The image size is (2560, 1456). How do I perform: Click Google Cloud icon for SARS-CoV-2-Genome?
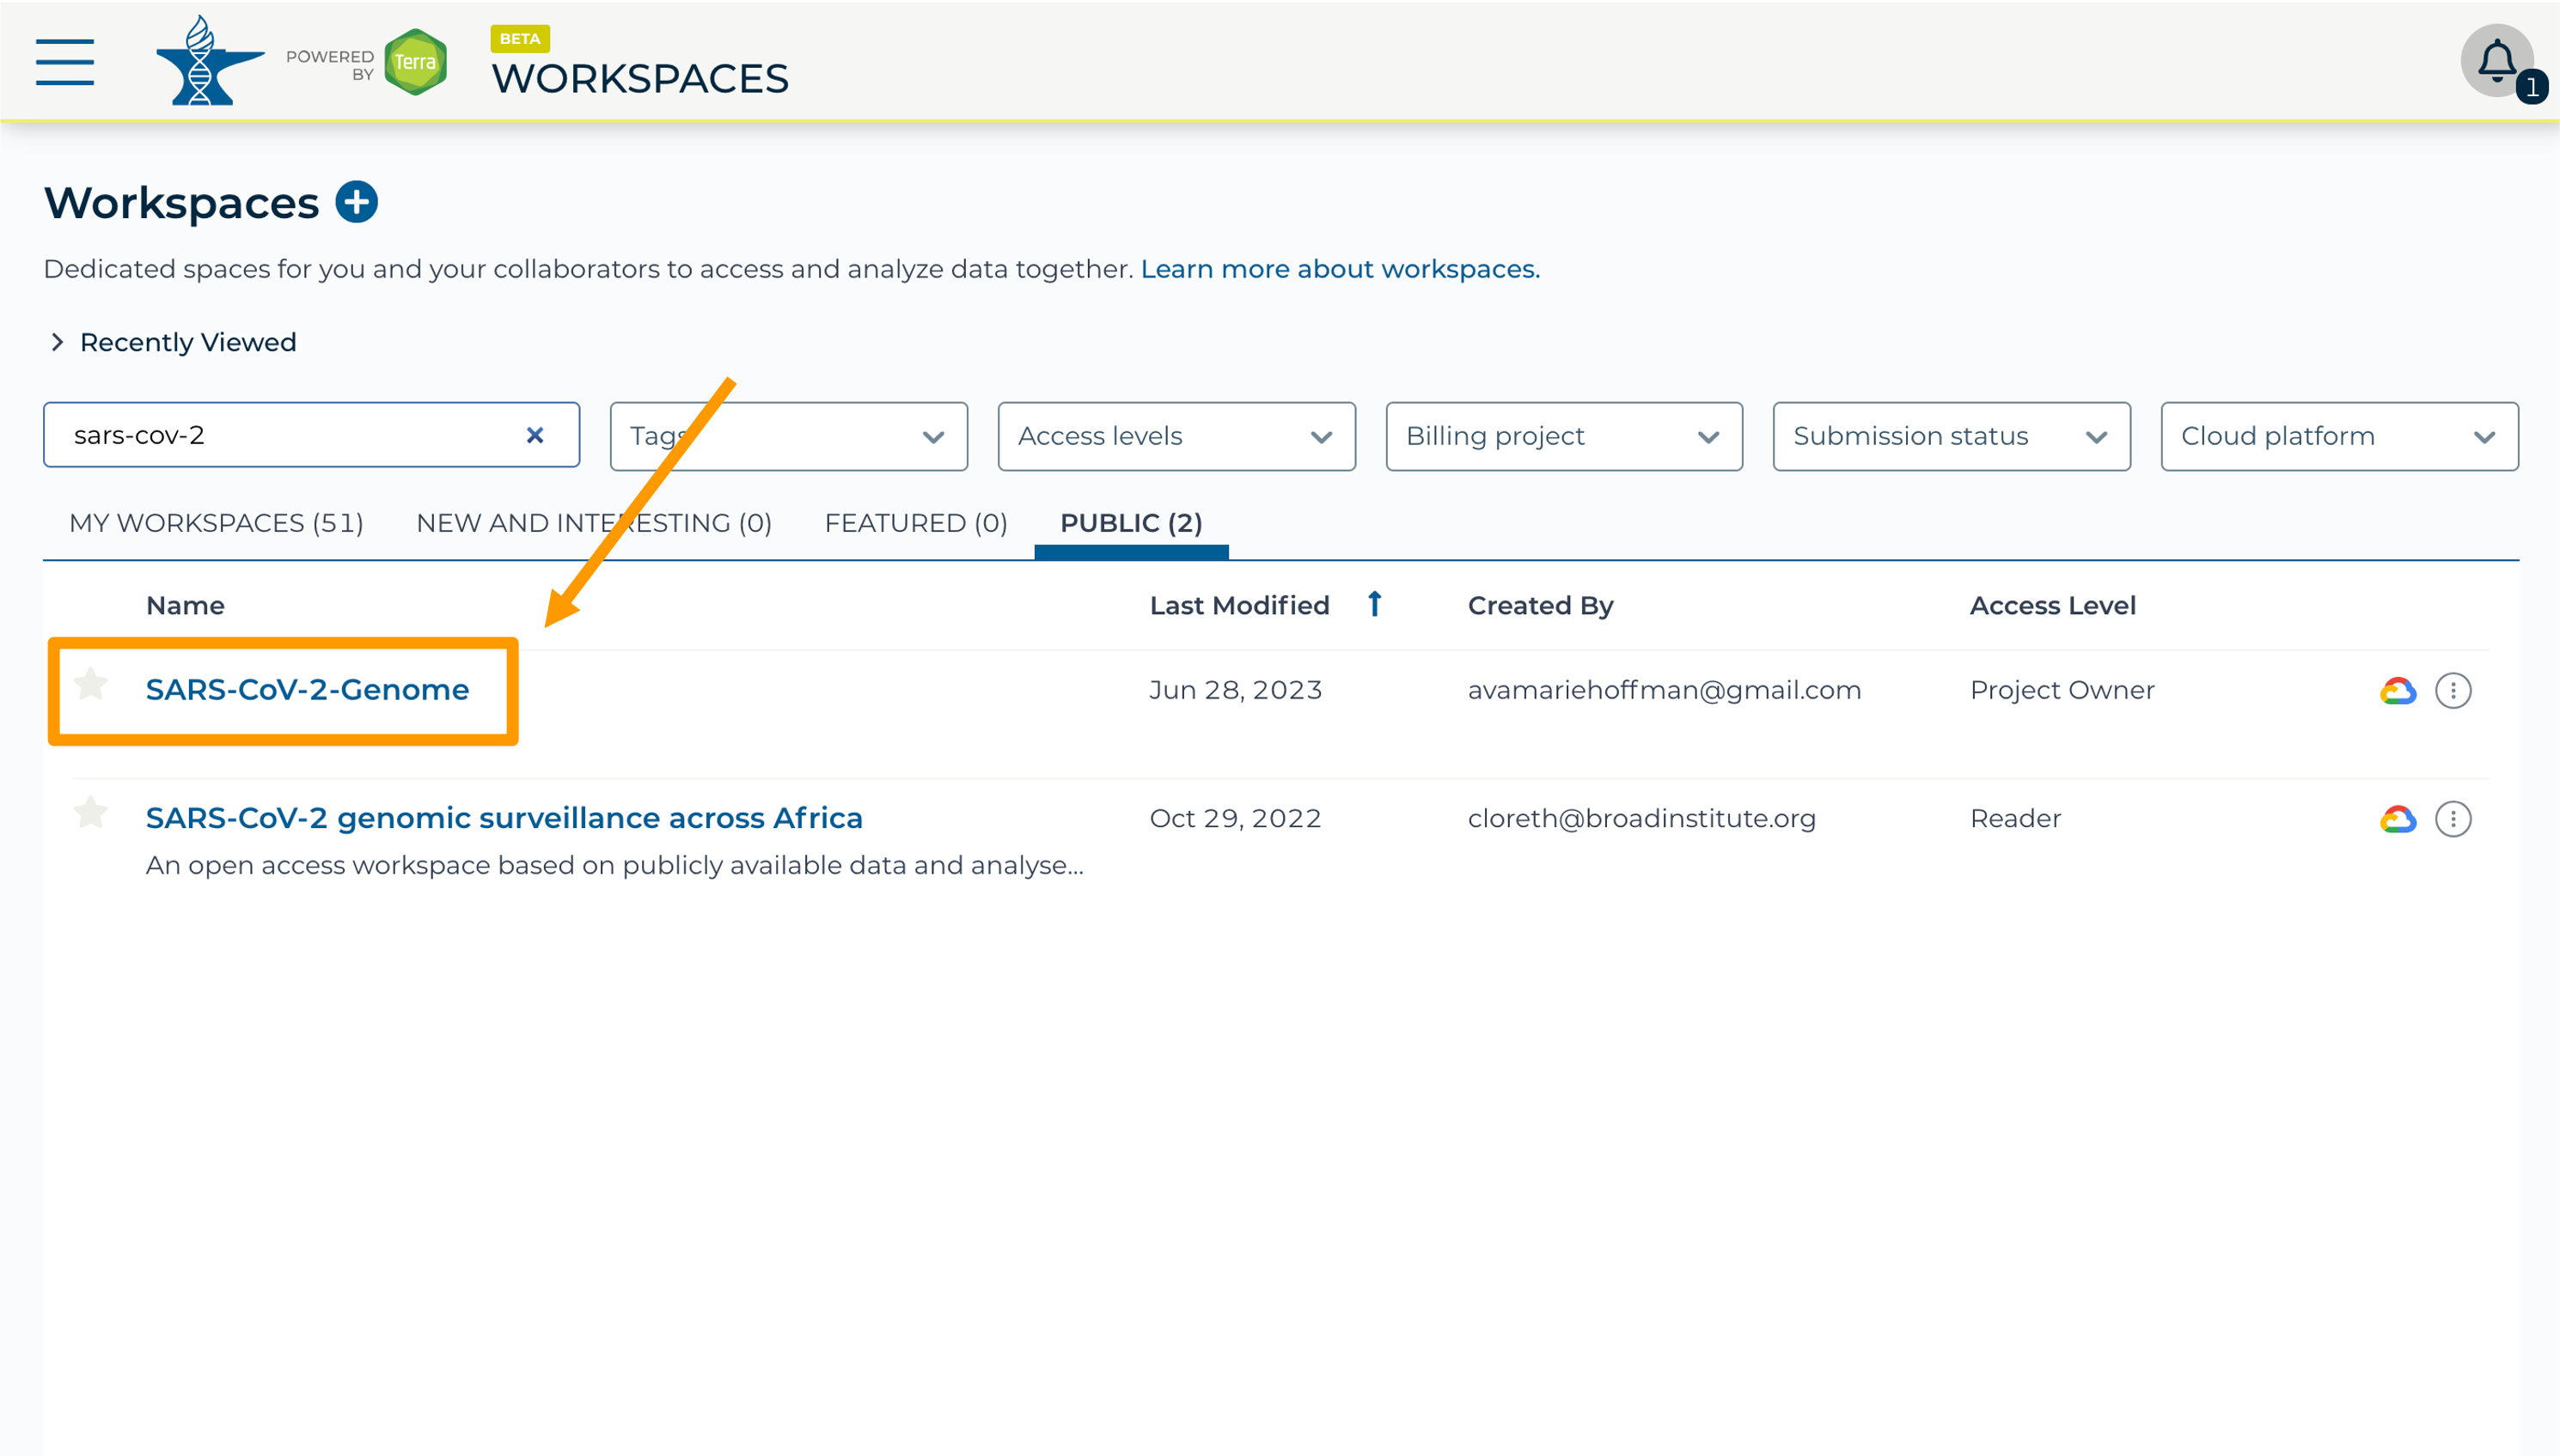coord(2398,691)
